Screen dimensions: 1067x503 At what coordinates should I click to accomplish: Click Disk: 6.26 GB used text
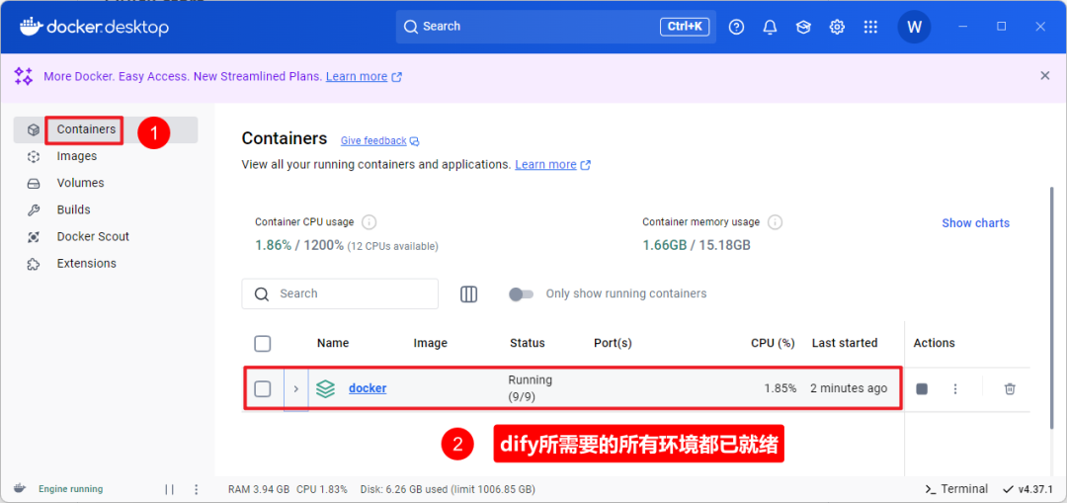pos(446,489)
